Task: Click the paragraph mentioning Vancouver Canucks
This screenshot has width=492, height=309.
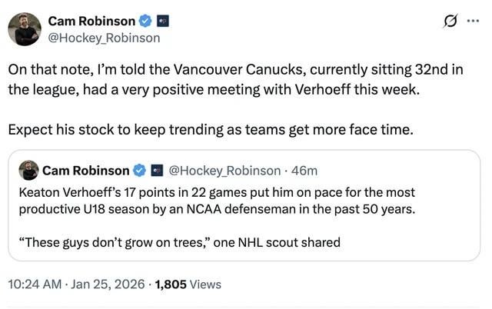Action: coord(235,79)
